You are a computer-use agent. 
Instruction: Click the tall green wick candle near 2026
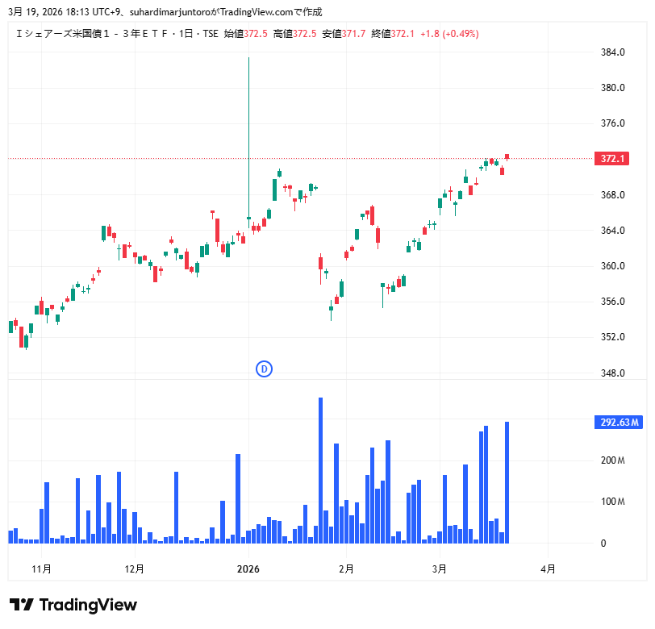(249, 142)
